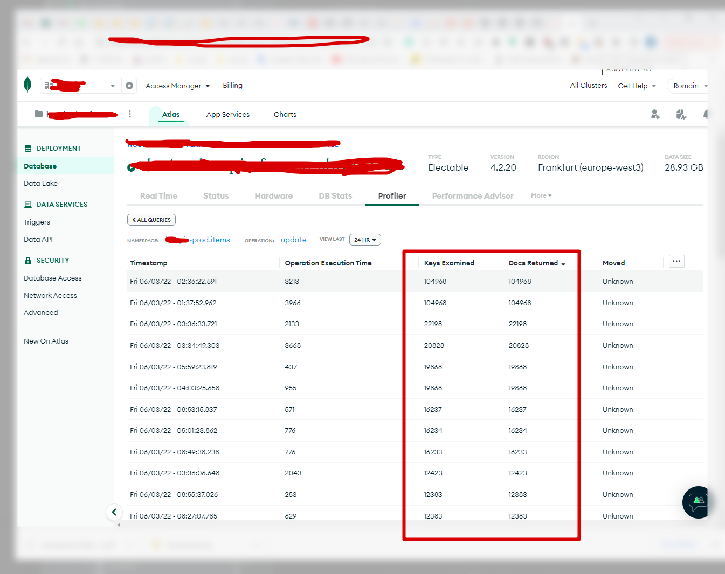
Task: Expand the Access Manager dropdown
Action: pyautogui.click(x=177, y=86)
